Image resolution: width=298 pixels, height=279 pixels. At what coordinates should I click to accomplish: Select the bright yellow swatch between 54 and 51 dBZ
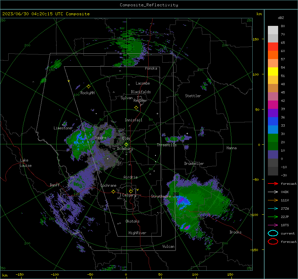pos(273,72)
